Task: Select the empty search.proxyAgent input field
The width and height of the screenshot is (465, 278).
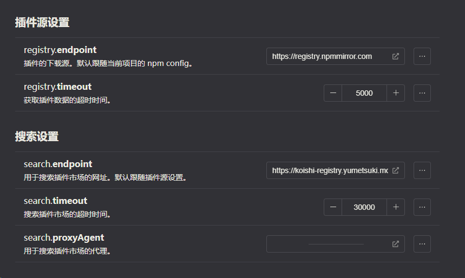Action: pyautogui.click(x=329, y=244)
